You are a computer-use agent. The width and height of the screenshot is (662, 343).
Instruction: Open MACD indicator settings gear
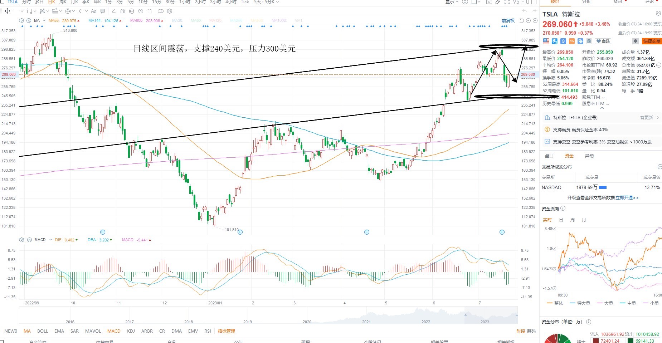[22, 240]
